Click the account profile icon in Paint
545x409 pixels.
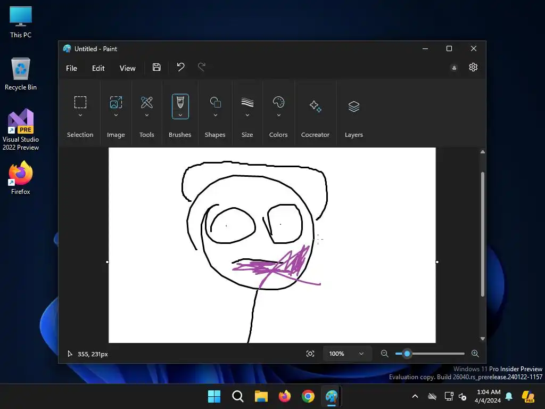(454, 68)
